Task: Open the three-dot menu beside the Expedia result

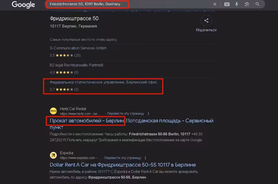Action: [146, 158]
